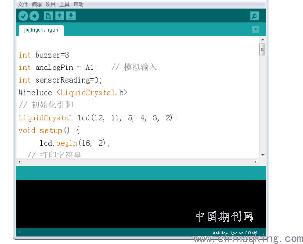Click the 'int analogPin = A1;' code

click(x=58, y=68)
